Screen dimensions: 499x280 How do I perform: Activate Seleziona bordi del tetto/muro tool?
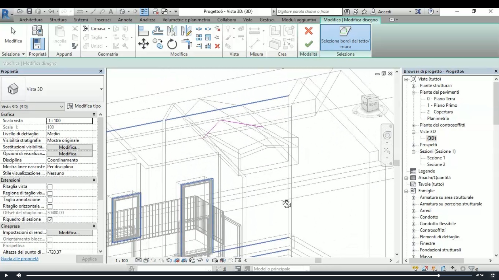click(345, 37)
